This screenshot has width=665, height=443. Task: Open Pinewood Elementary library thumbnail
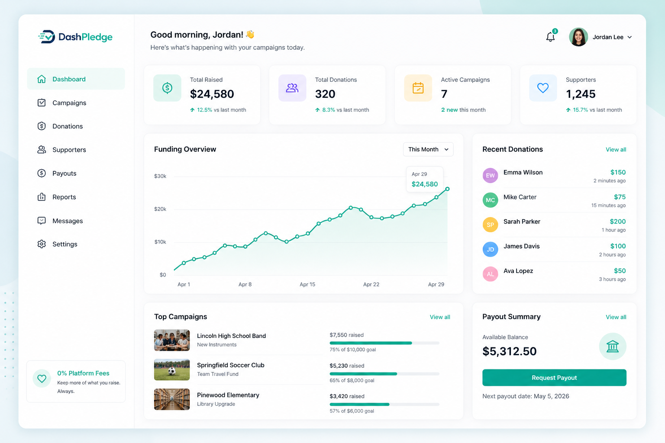[x=172, y=399]
